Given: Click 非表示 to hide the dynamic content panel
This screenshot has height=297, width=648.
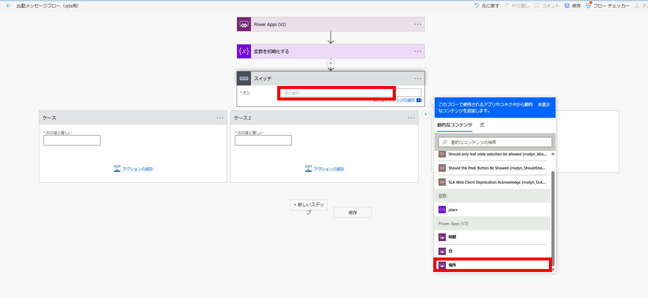Looking at the screenshot, I should [x=544, y=104].
